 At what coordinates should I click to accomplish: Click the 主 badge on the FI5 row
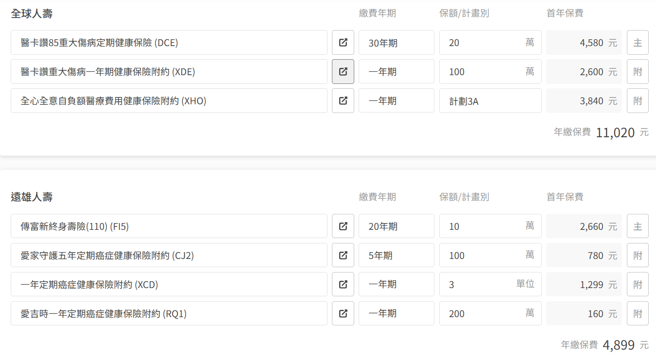coord(638,226)
